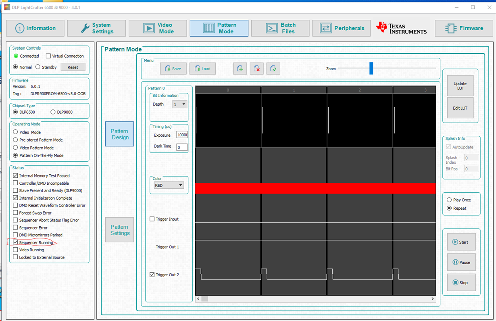The width and height of the screenshot is (496, 321).
Task: Select Pattern On-The-Fly Mode
Action: pos(15,155)
